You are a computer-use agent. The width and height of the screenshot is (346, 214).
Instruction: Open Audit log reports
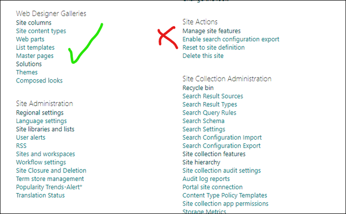coord(206,179)
